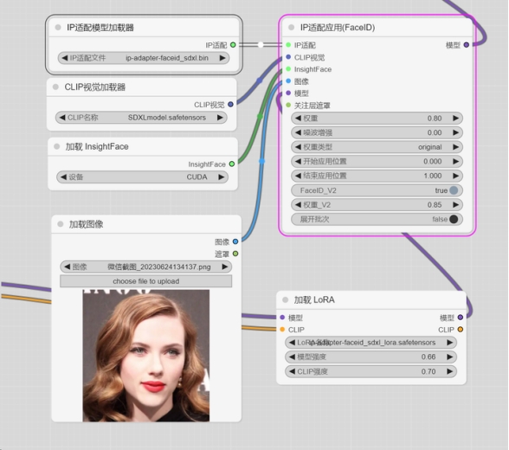
Task: Click the 遮罩 output socket on 加载图像 node
Action: pyautogui.click(x=235, y=254)
